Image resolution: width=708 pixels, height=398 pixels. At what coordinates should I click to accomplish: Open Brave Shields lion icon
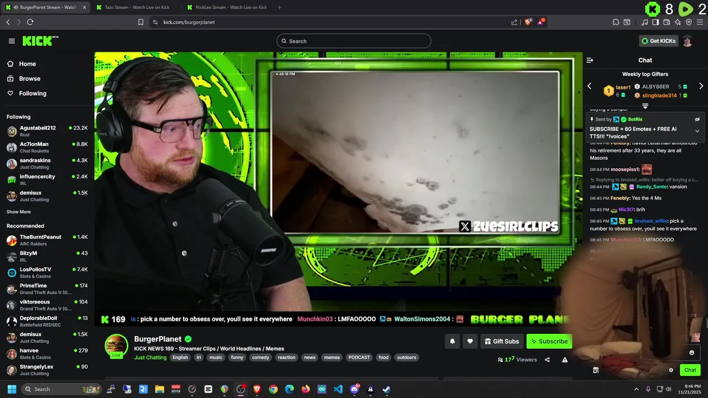[528, 22]
